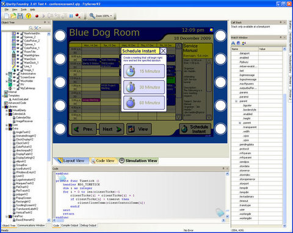Toggle the eye visibility icon for Spinner_2
293x233 pixels.
coord(18,37)
